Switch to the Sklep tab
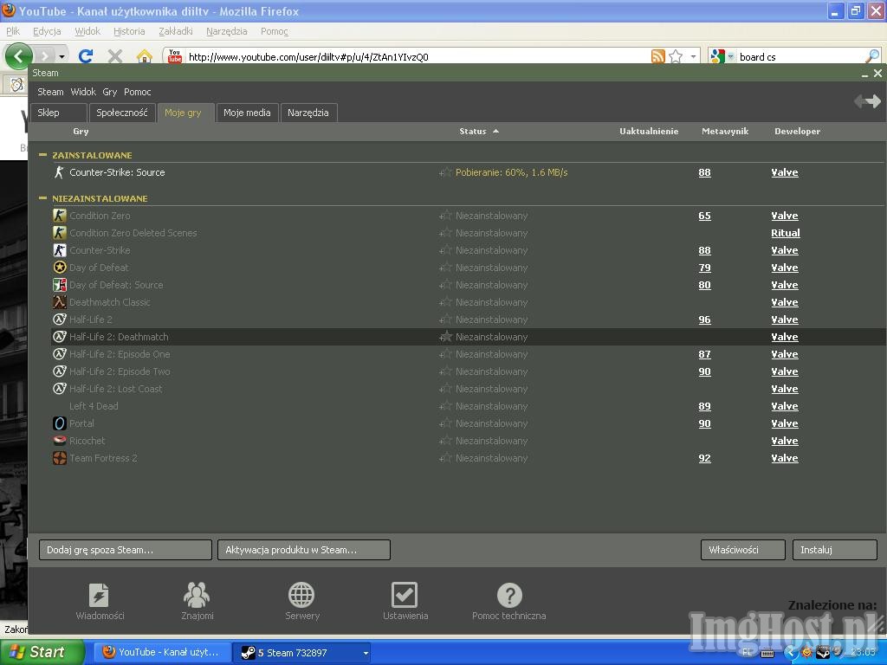Viewport: 887px width, 665px height. 58,113
